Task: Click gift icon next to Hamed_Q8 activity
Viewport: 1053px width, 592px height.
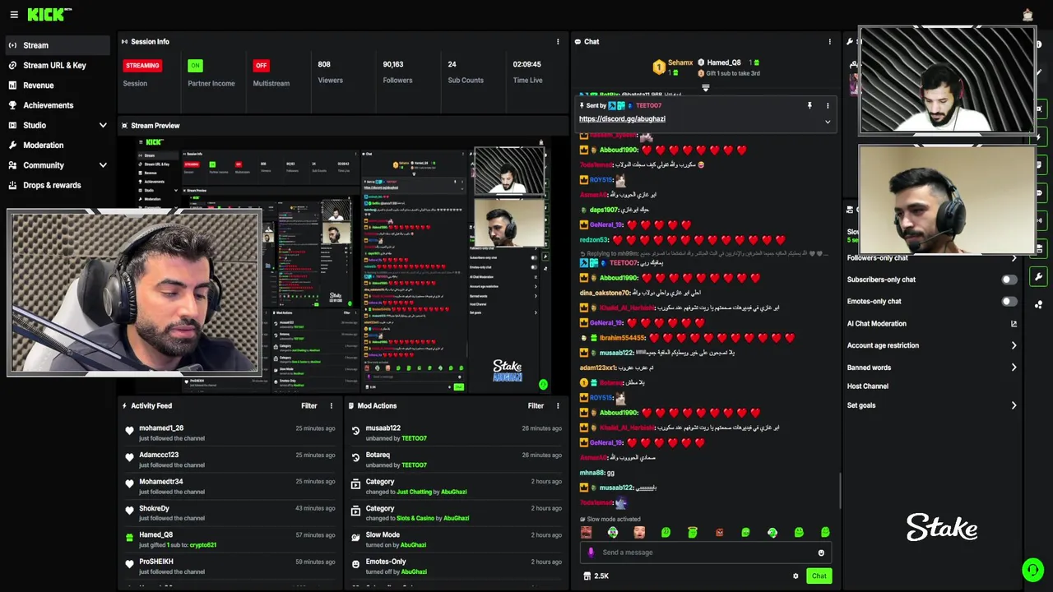Action: (x=129, y=538)
